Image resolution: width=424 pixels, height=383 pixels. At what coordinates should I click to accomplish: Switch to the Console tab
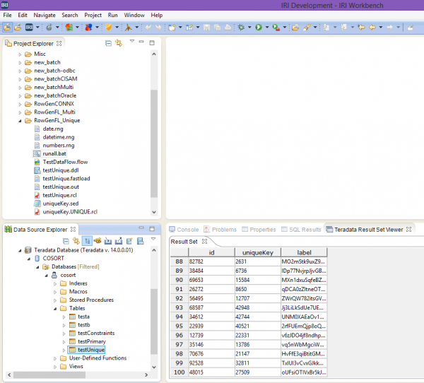pyautogui.click(x=184, y=230)
